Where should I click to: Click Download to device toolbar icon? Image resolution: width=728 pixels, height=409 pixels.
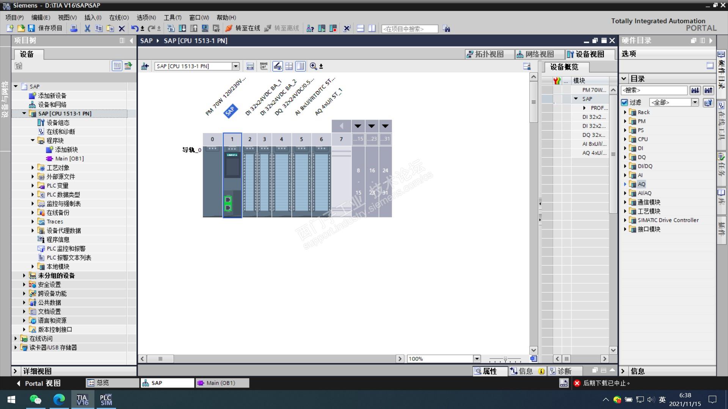[182, 28]
